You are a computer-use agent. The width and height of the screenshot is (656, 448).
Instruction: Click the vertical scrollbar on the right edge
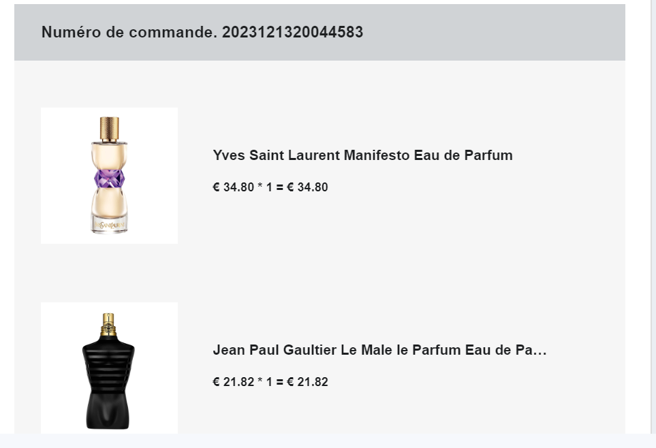pyautogui.click(x=653, y=217)
